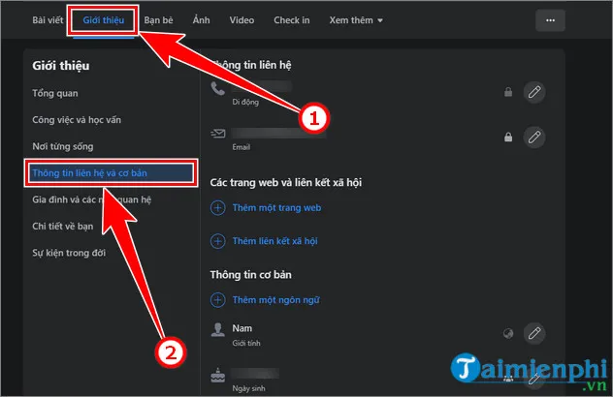Viewport: 613px width, 397px height.
Task: Click Thêm liên kết xã hội link
Action: (274, 241)
